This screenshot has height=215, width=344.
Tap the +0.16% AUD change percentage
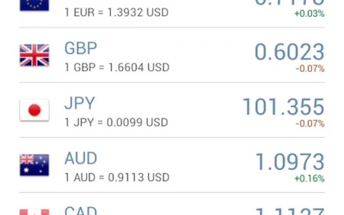pos(309,179)
